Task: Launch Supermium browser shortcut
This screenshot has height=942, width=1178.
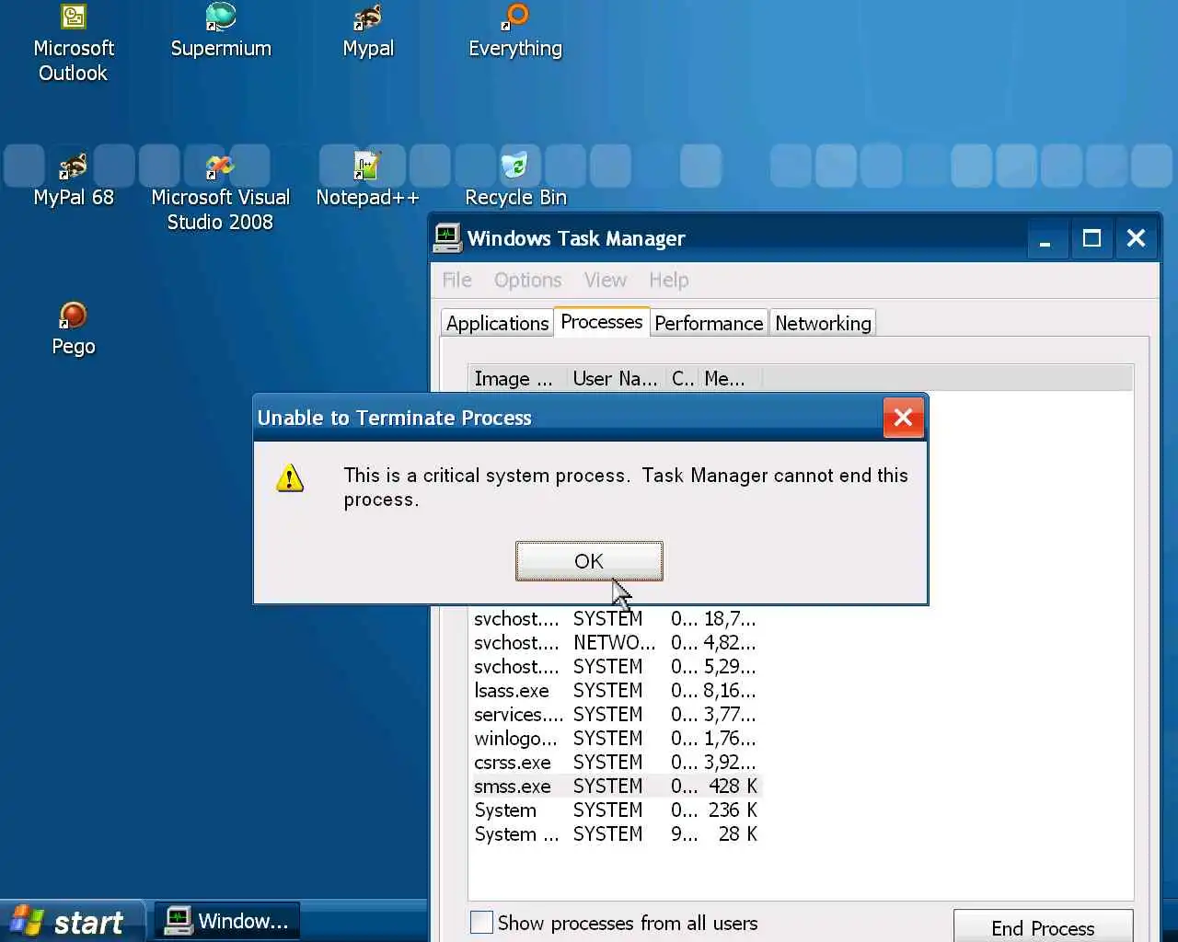Action: (221, 31)
